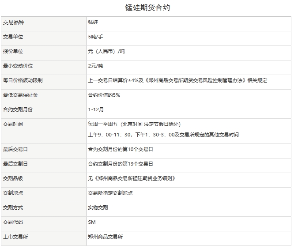Click the 合约交割月份的第13个交易日 value
The image size is (294, 249).
[121, 164]
